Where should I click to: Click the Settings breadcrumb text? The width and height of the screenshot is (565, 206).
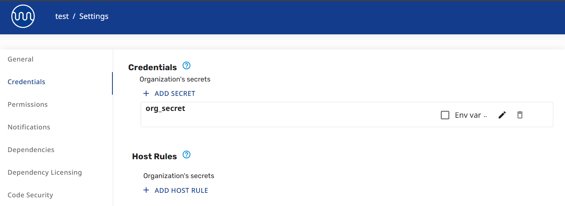pos(94,16)
